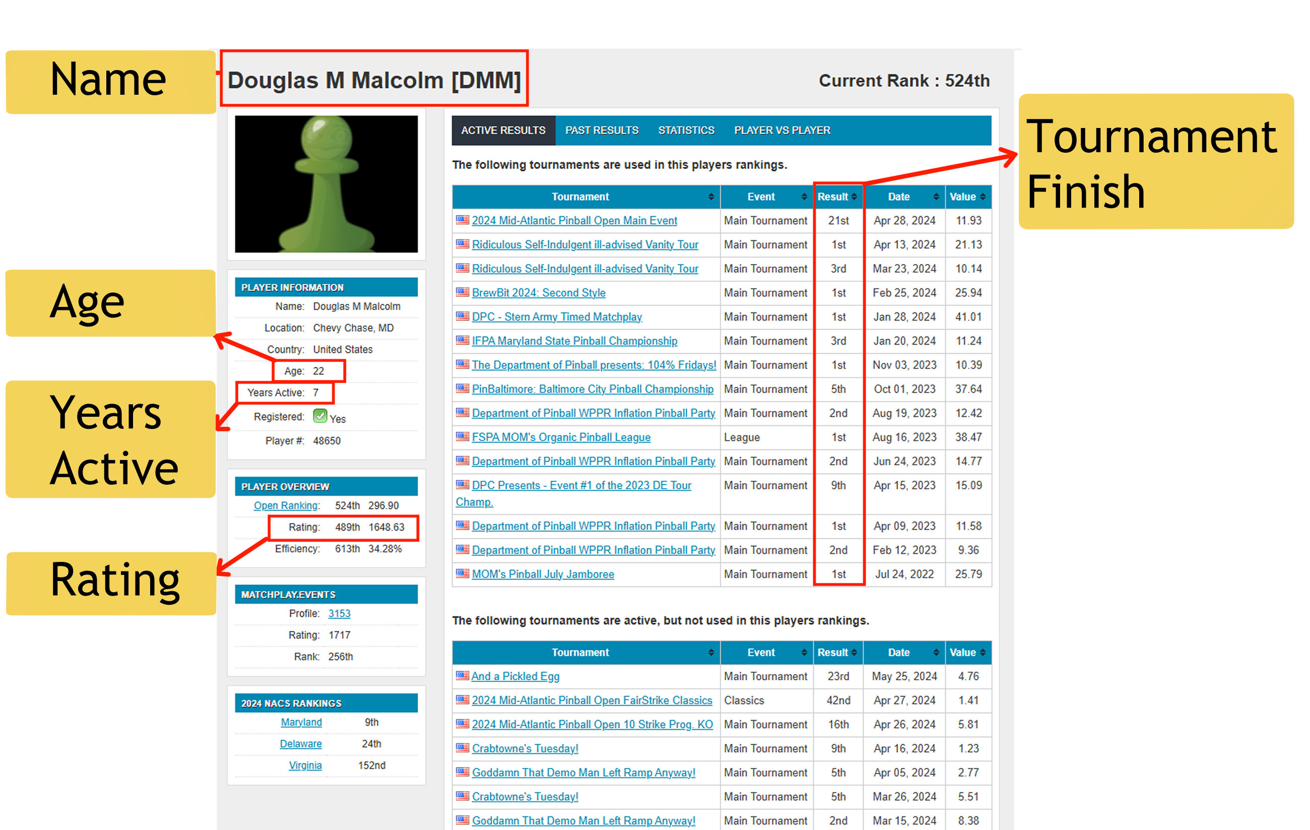The width and height of the screenshot is (1310, 830).
Task: Open Maryland NACS rankings link
Action: click(x=301, y=722)
